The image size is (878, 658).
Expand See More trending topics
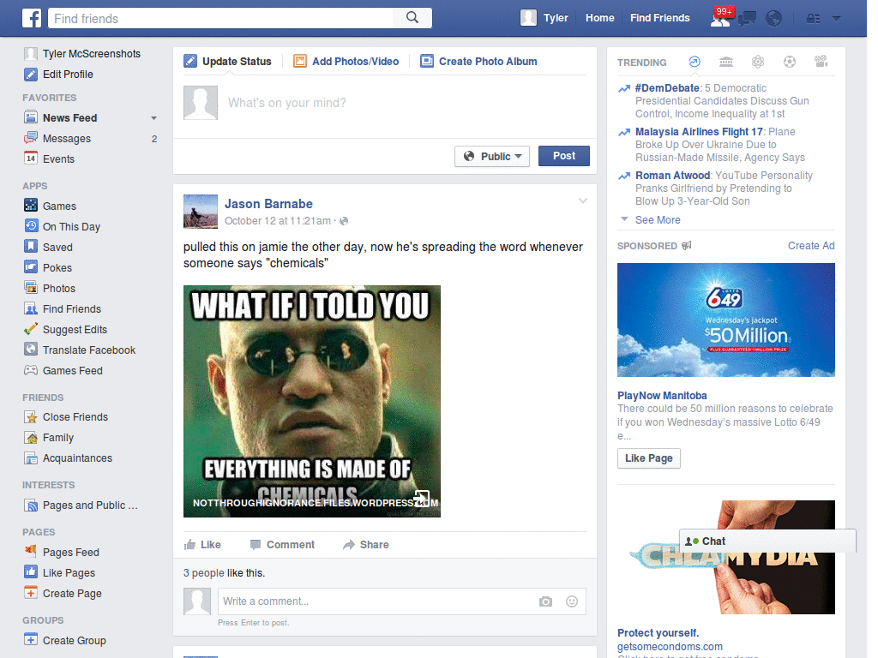[658, 220]
